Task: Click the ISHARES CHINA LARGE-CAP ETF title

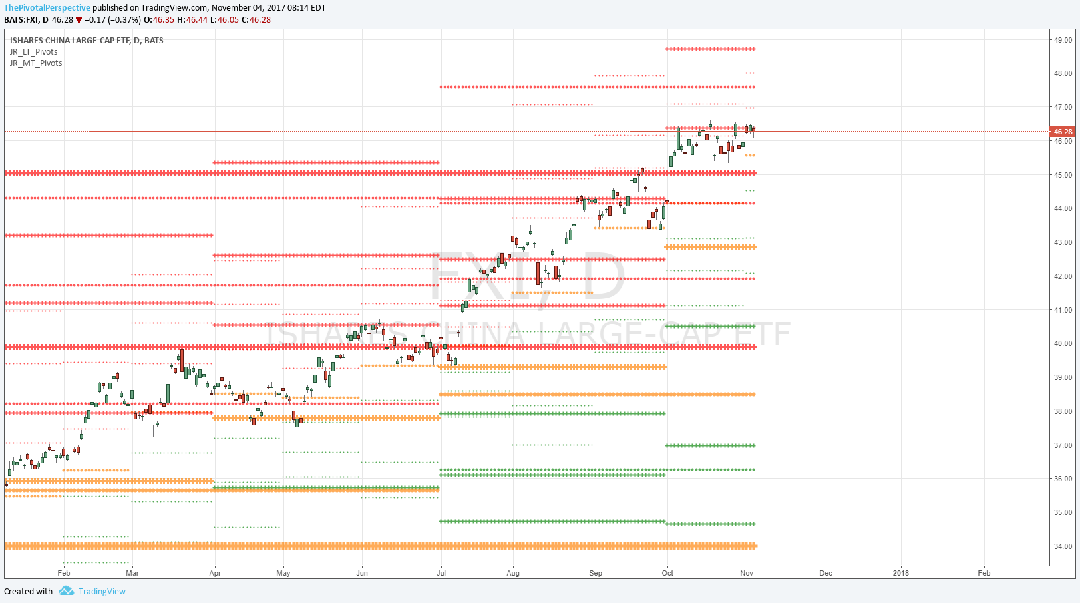Action: [x=87, y=41]
